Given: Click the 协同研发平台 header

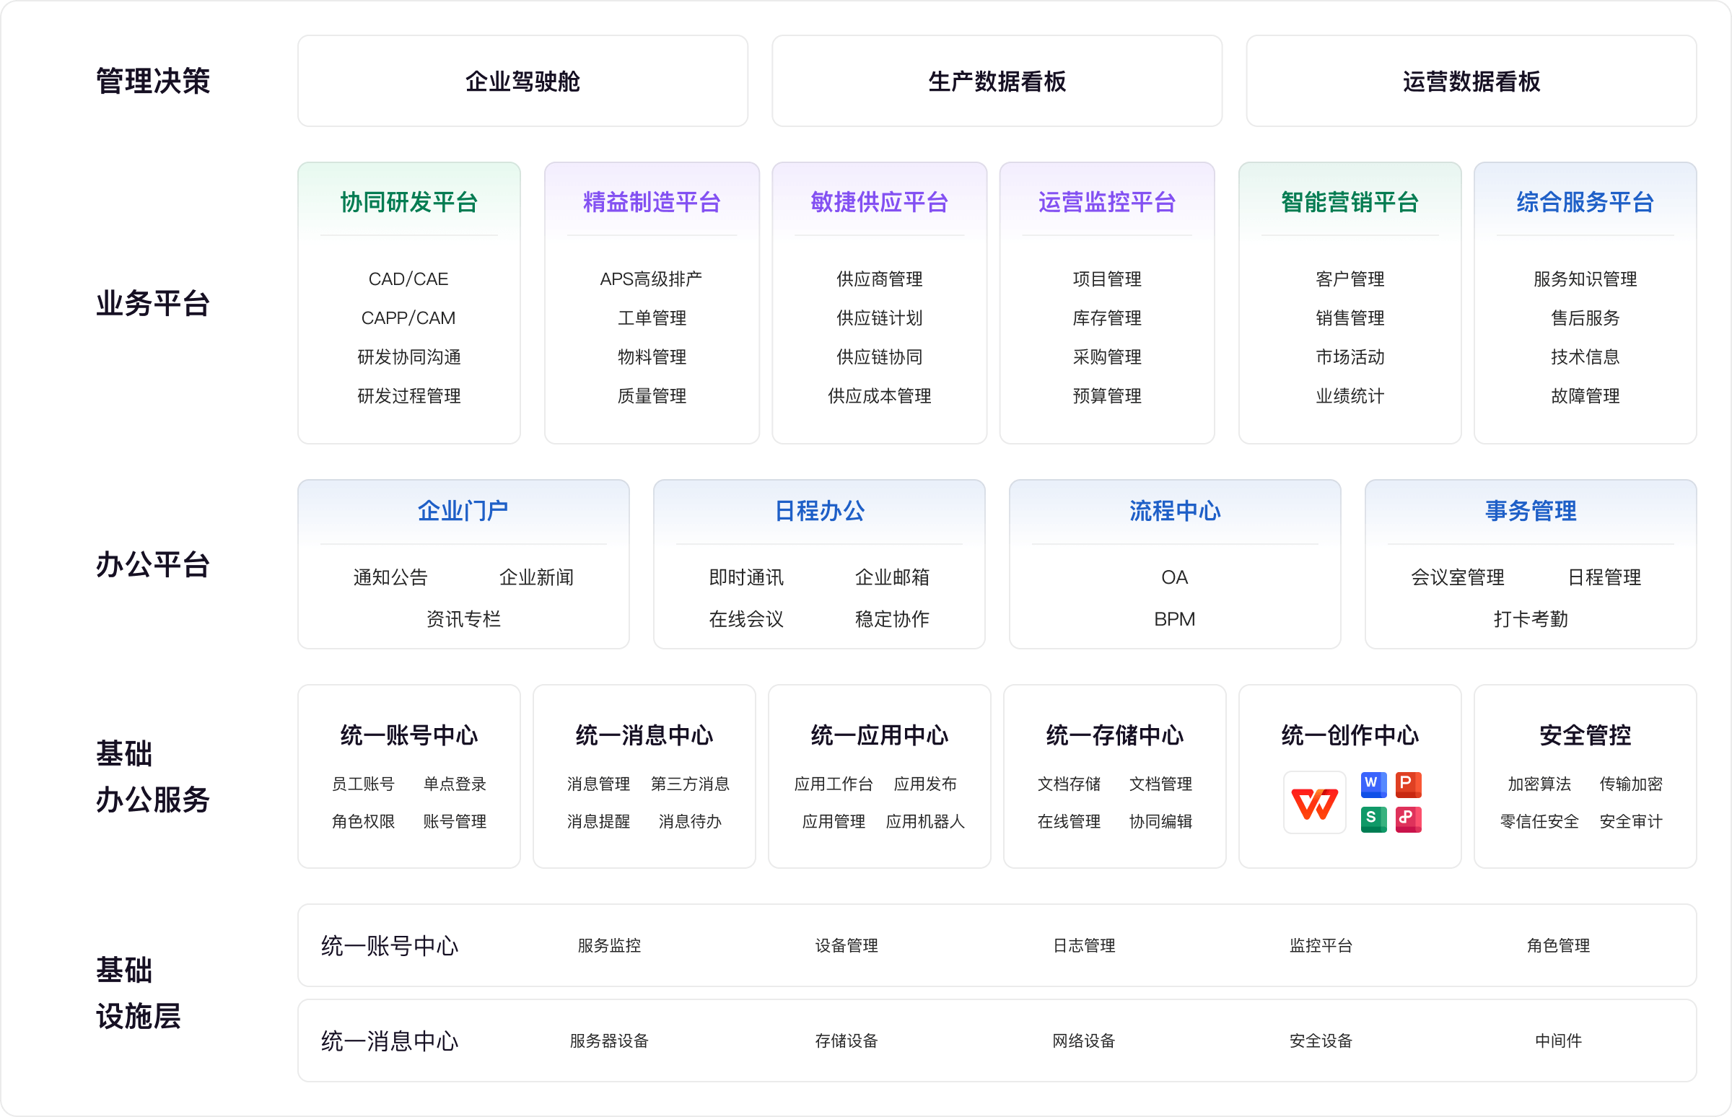Looking at the screenshot, I should tap(409, 202).
